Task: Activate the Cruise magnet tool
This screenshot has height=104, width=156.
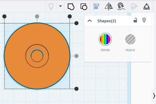Action: 121,6
